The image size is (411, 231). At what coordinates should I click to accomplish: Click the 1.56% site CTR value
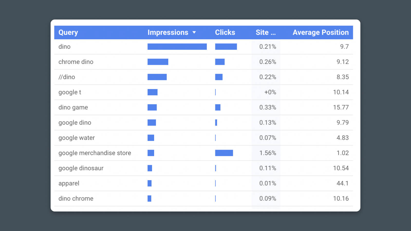click(267, 153)
